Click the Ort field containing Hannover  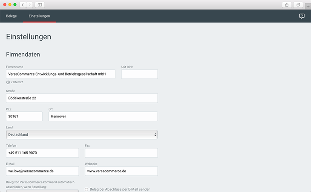pyautogui.click(x=103, y=116)
